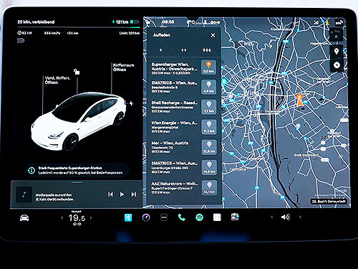The height and width of the screenshot is (269, 358).
Task: Tap the round map button below the pin
Action: click(337, 65)
